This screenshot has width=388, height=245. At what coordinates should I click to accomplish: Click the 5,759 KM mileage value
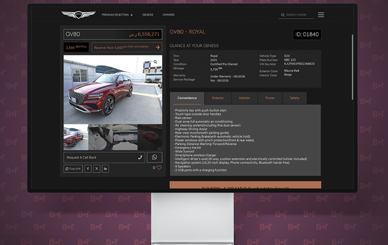[216, 69]
